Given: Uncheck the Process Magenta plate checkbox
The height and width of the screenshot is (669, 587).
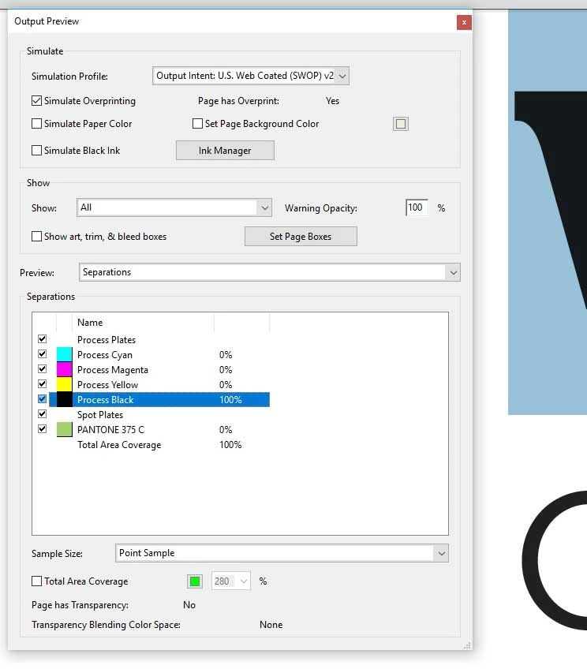Looking at the screenshot, I should (x=43, y=369).
